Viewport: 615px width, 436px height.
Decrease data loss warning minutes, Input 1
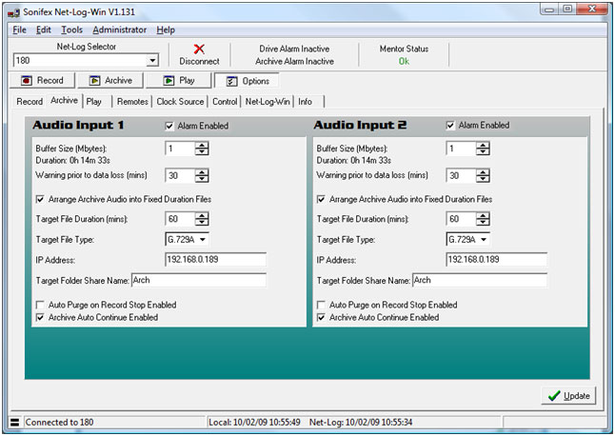(x=202, y=179)
